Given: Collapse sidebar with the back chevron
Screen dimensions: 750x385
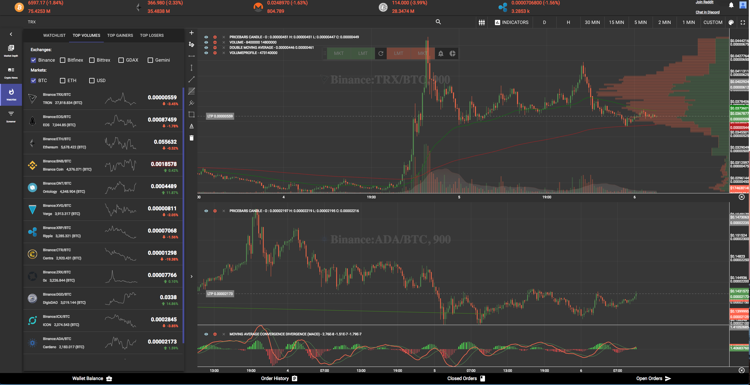Looking at the screenshot, I should pyautogui.click(x=11, y=34).
